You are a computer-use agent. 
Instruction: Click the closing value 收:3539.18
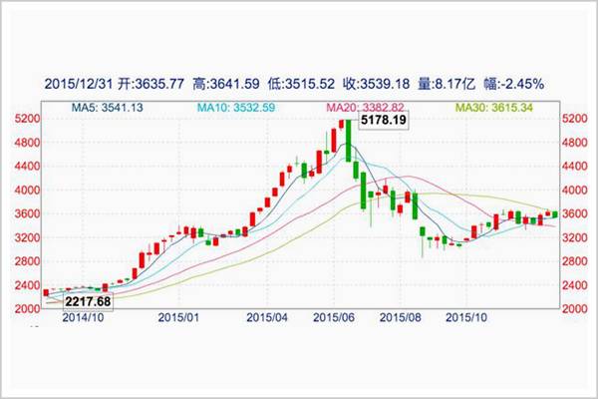(377, 84)
